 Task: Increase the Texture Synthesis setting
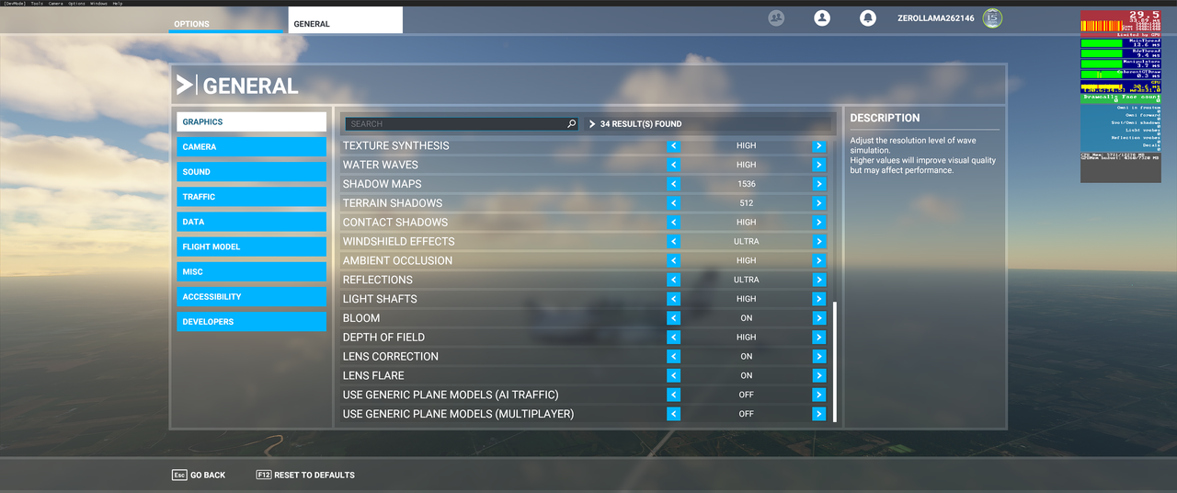818,145
